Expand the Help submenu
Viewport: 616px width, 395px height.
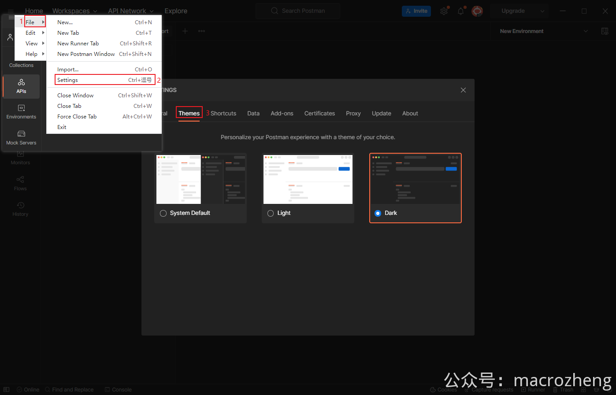[x=30, y=54]
